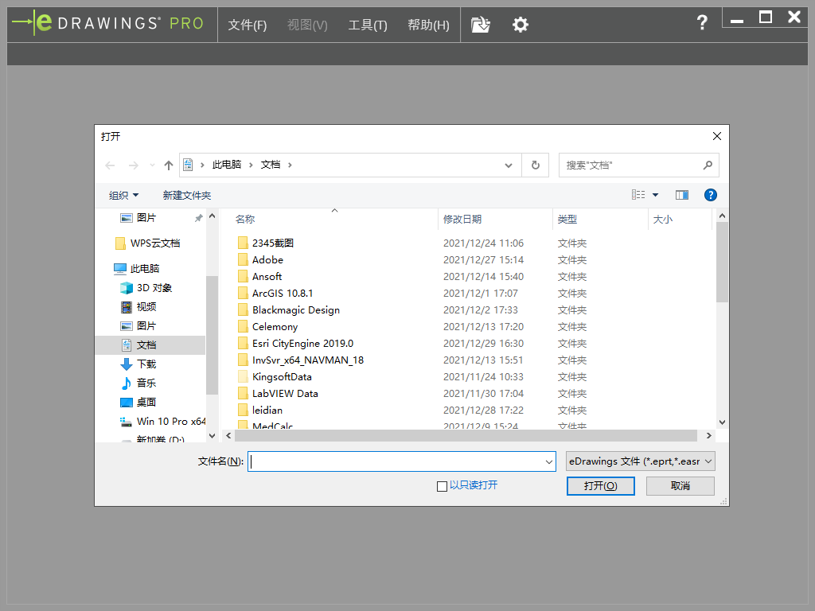Close the 打开 dialog

point(717,136)
